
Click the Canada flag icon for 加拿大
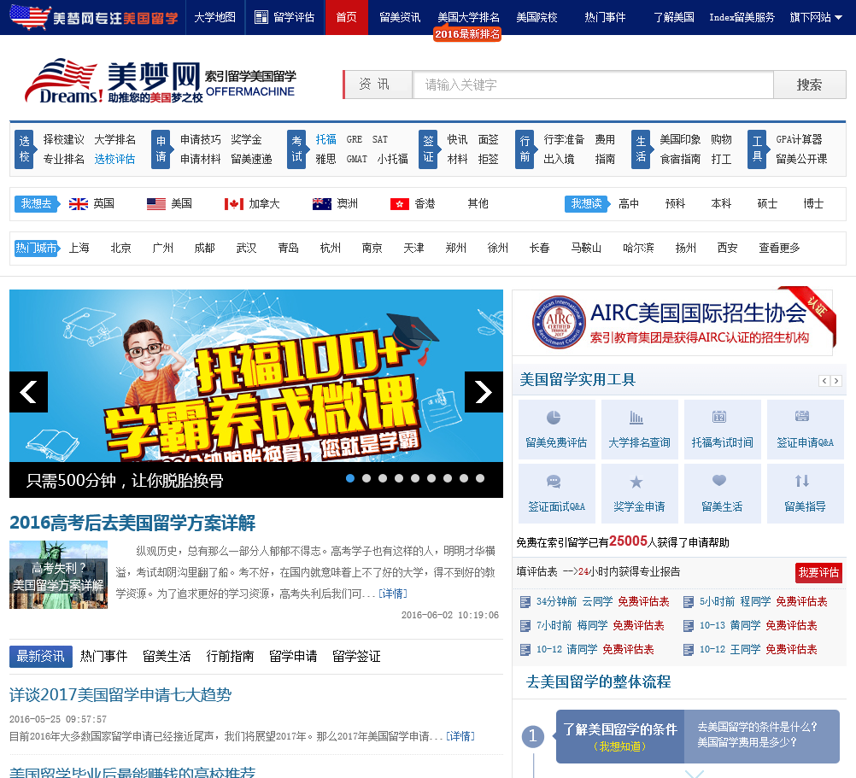[x=234, y=204]
